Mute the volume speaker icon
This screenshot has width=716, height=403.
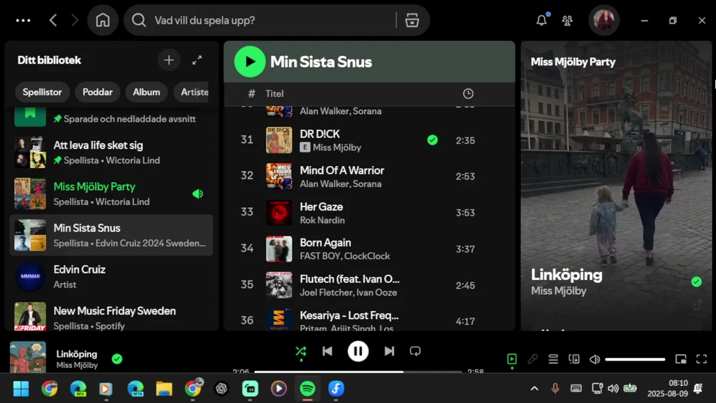[595, 359]
